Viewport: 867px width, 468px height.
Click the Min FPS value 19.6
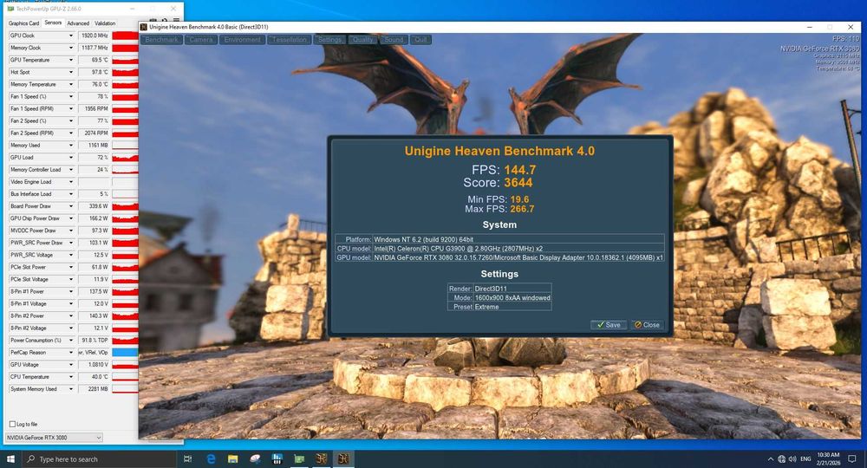tap(519, 199)
